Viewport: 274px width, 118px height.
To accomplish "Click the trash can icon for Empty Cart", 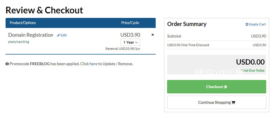I will 247,24.
